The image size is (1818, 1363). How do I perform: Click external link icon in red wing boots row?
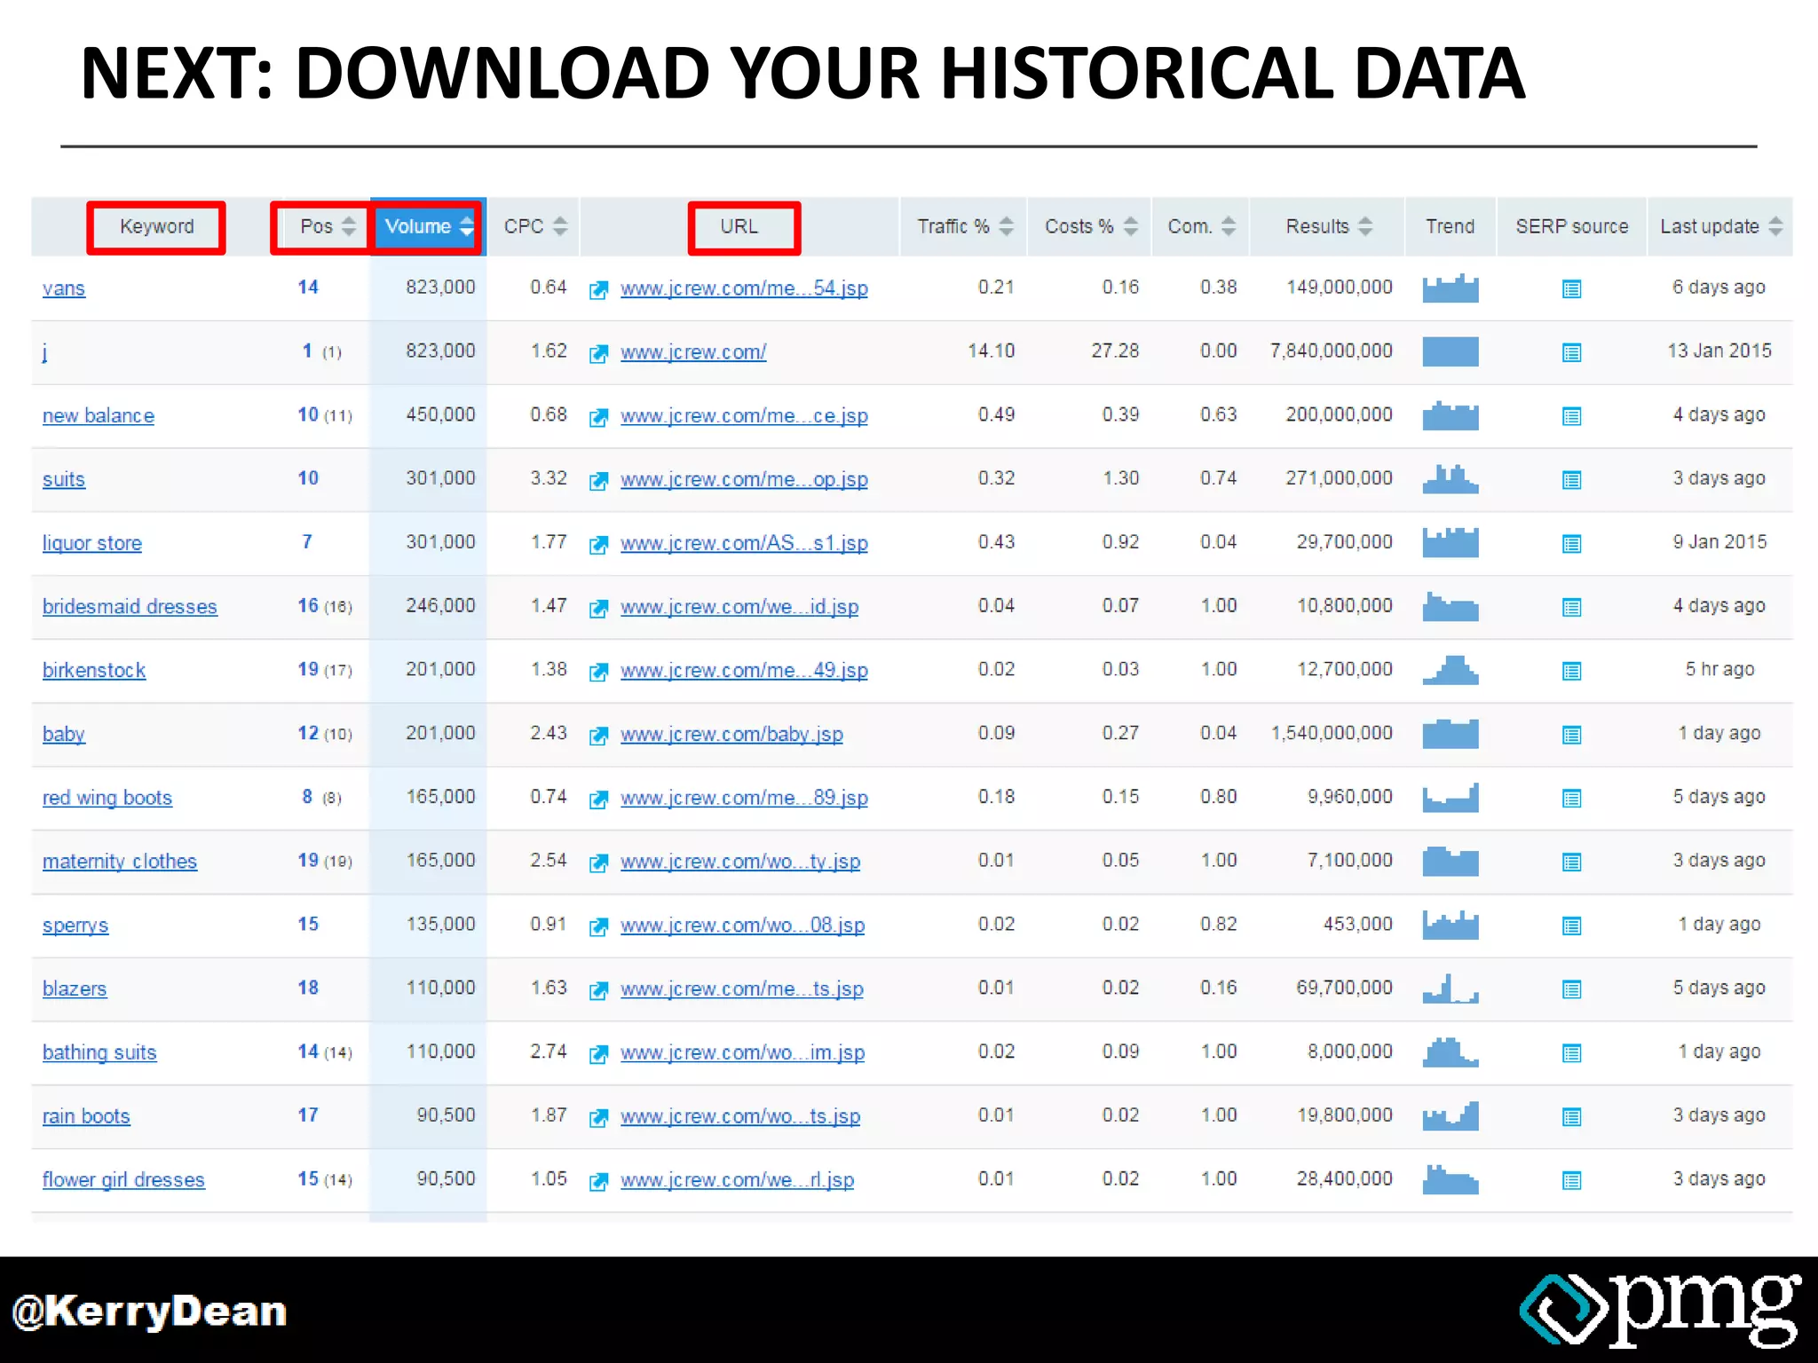(599, 799)
